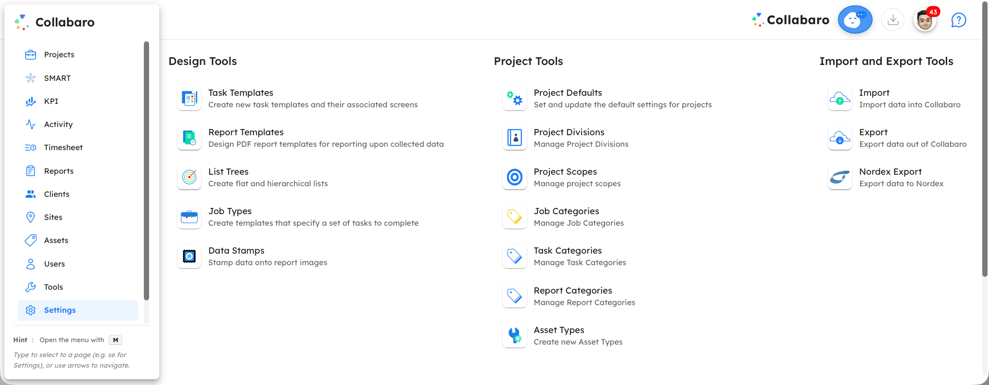Click the Export cloud download icon

click(x=840, y=138)
